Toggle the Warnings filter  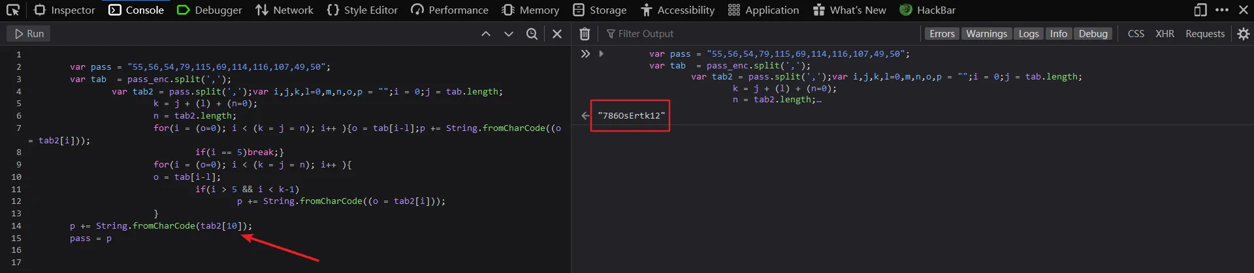point(986,34)
